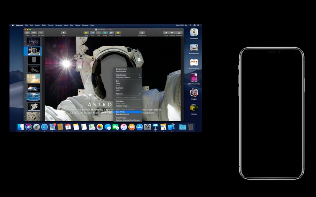Screen dimensions: 316x197
Task: Choose Capture Selection from Screen
Action: pos(128,120)
